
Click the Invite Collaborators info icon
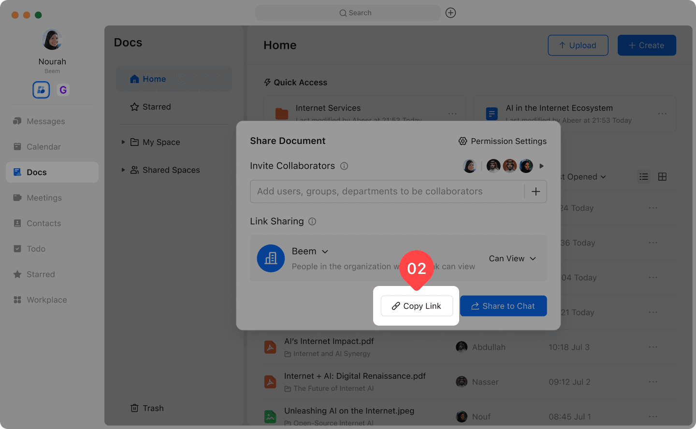(344, 166)
